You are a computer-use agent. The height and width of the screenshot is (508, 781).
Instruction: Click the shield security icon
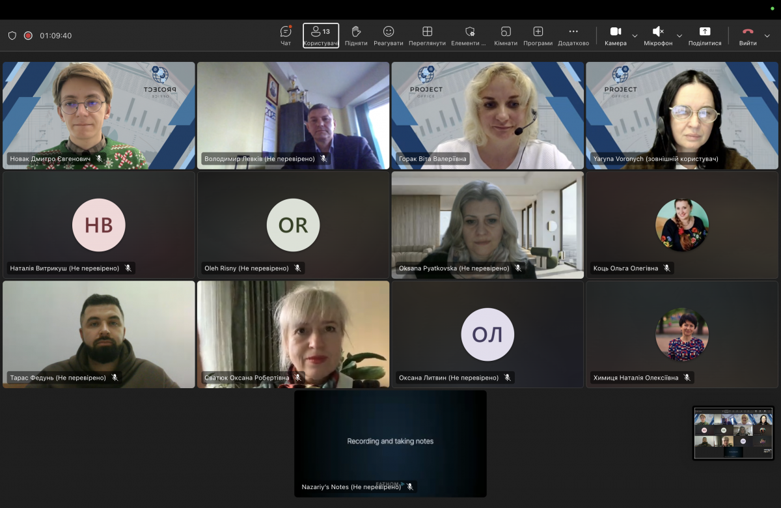(x=12, y=36)
